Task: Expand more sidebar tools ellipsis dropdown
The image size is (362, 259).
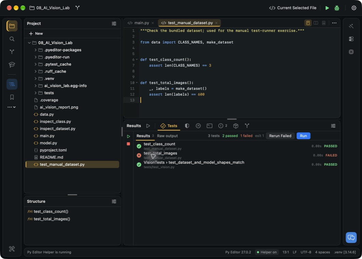Action: point(12,107)
